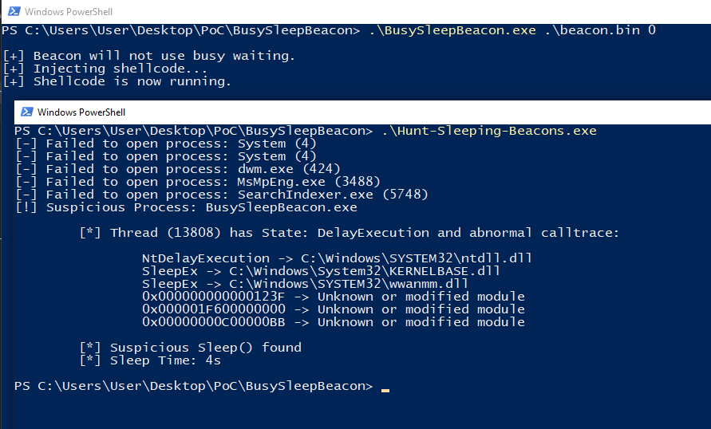Viewport: 711px width, 429px height.
Task: Click address 0x000001F600000000 line
Action: click(x=334, y=309)
